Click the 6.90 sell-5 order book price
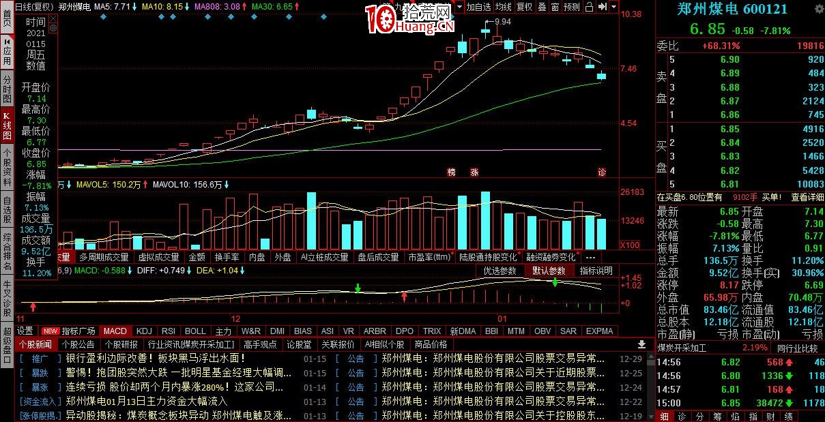 tap(729, 60)
